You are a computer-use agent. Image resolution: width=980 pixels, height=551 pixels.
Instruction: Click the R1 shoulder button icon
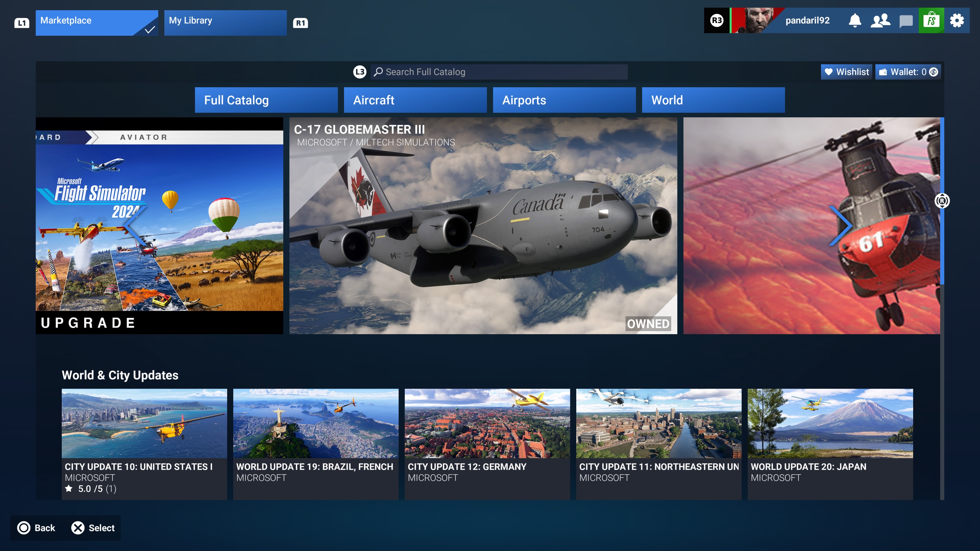click(301, 23)
